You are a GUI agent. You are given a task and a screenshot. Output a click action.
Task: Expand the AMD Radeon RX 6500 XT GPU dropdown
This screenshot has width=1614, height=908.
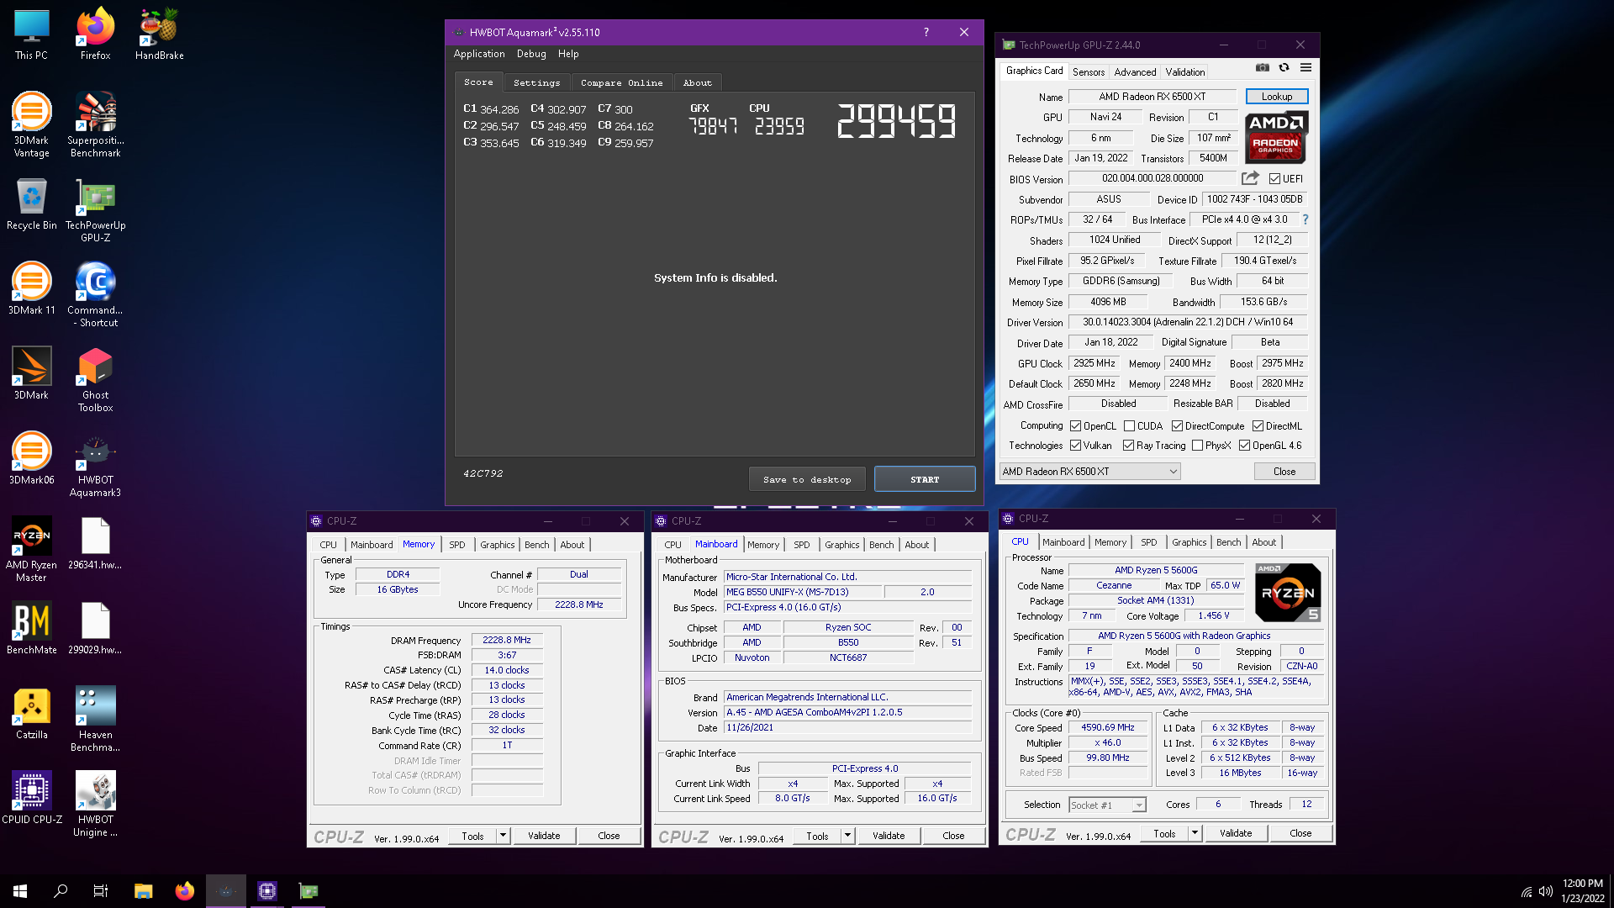(x=1089, y=472)
